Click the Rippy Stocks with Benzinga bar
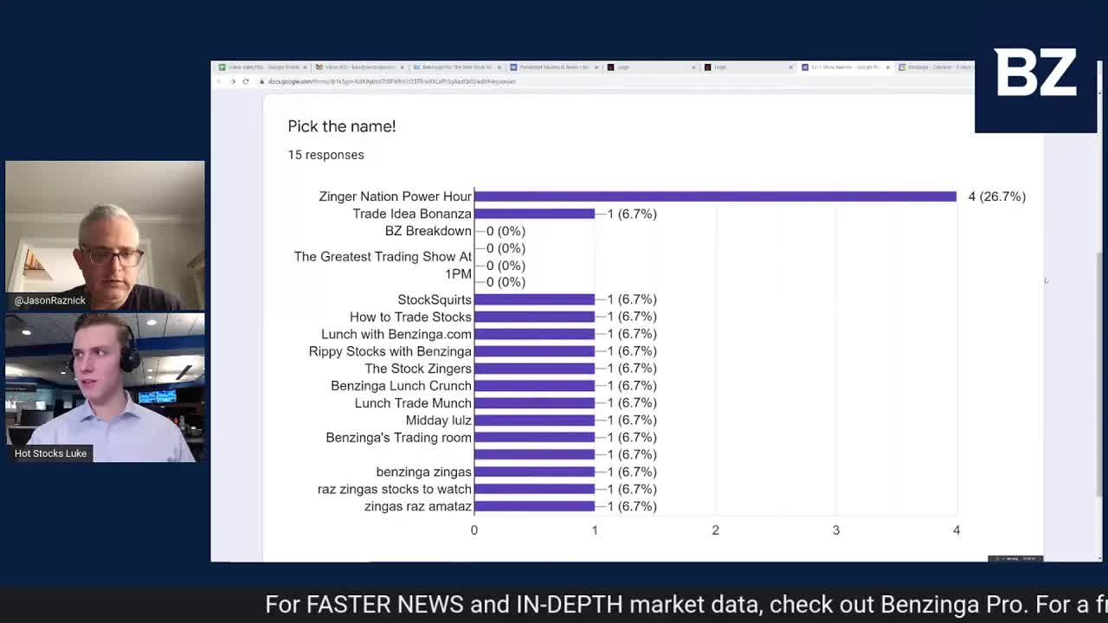Screen dimensions: 1108x623 pyautogui.click(x=534, y=351)
